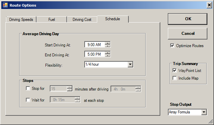Decrease Start Driving At time with down arrow
Image resolution: width=214 pixels, height=125 pixels.
[108, 46]
